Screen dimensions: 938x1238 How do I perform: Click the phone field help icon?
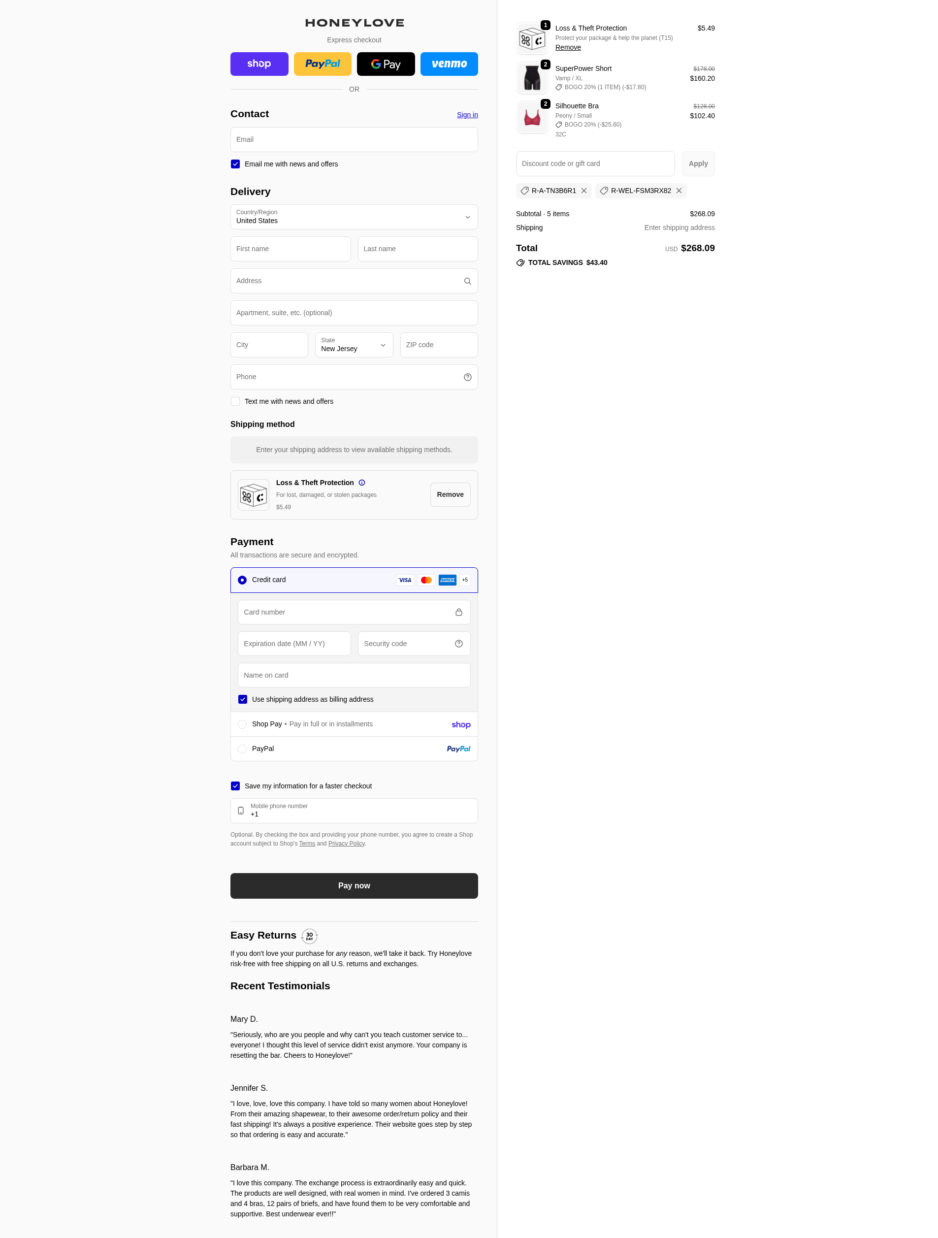pyautogui.click(x=467, y=377)
